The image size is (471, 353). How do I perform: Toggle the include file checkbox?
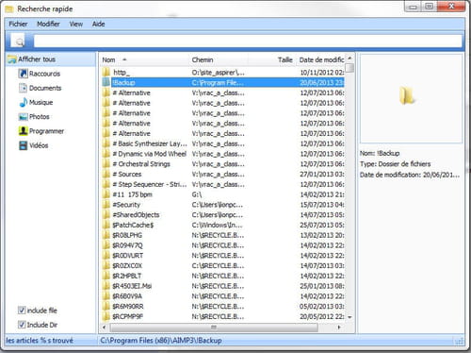pos(22,311)
